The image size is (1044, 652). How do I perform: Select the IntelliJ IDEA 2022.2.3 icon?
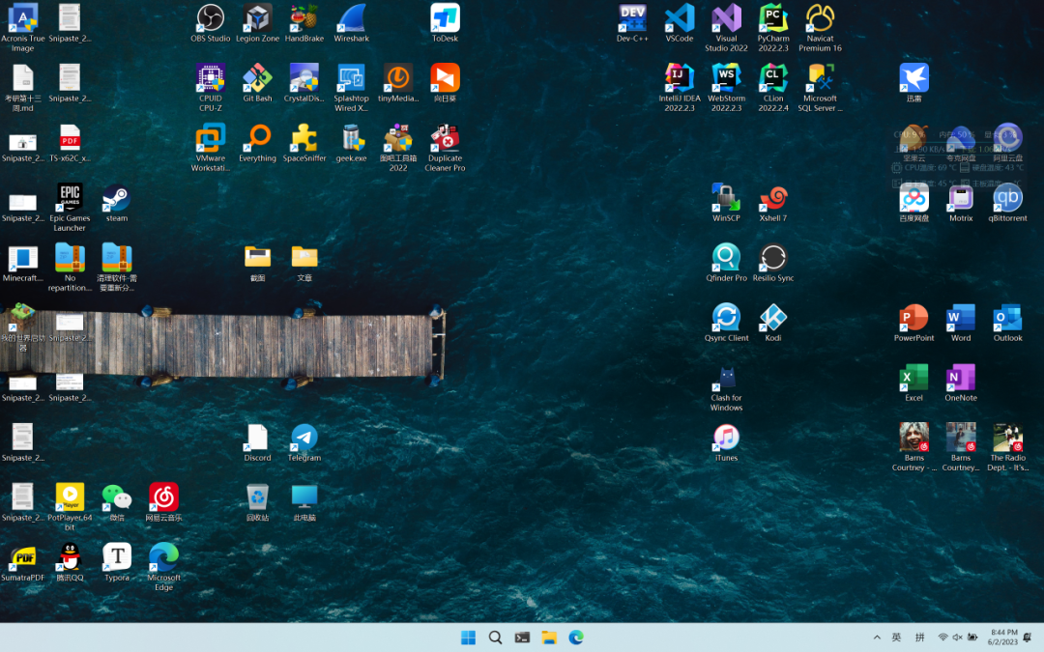coord(680,88)
